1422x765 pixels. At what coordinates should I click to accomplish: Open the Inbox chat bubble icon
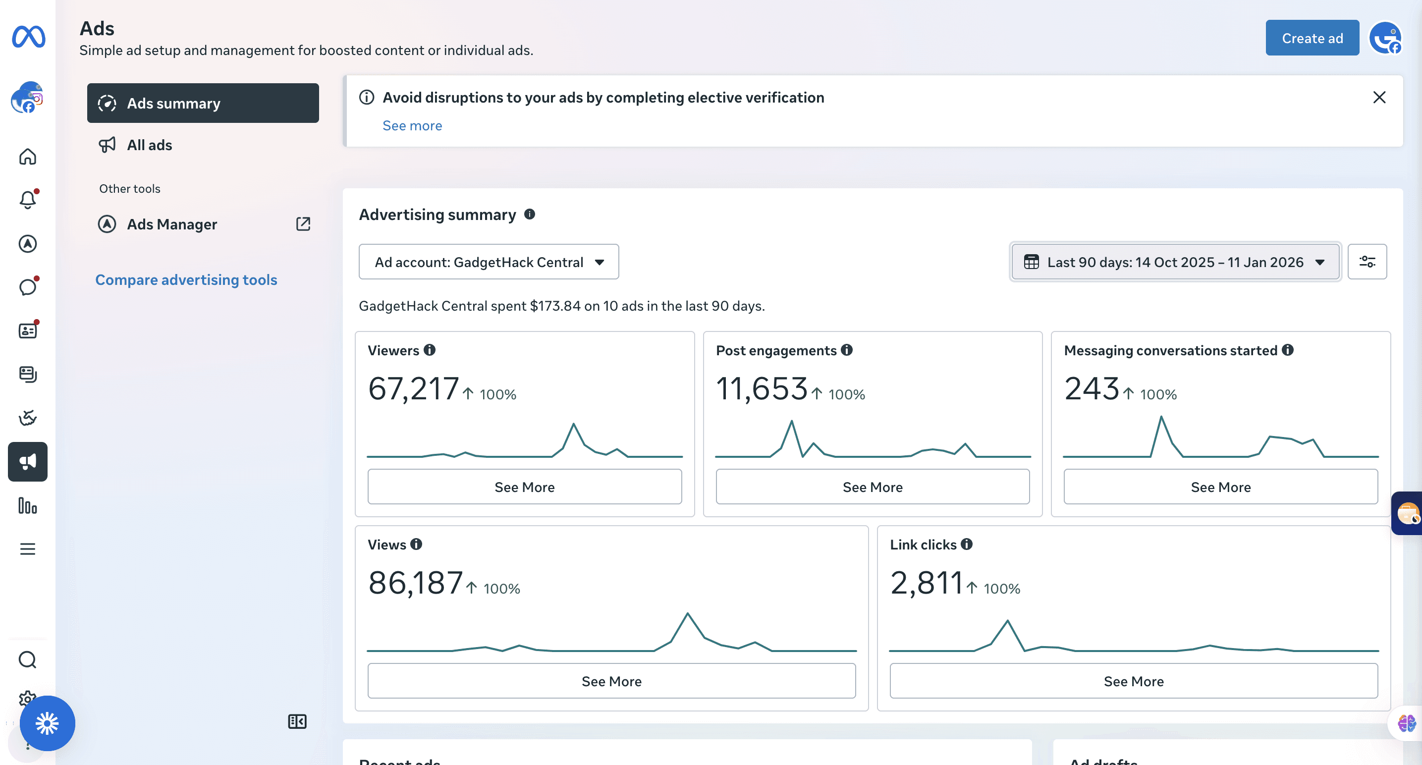28,287
